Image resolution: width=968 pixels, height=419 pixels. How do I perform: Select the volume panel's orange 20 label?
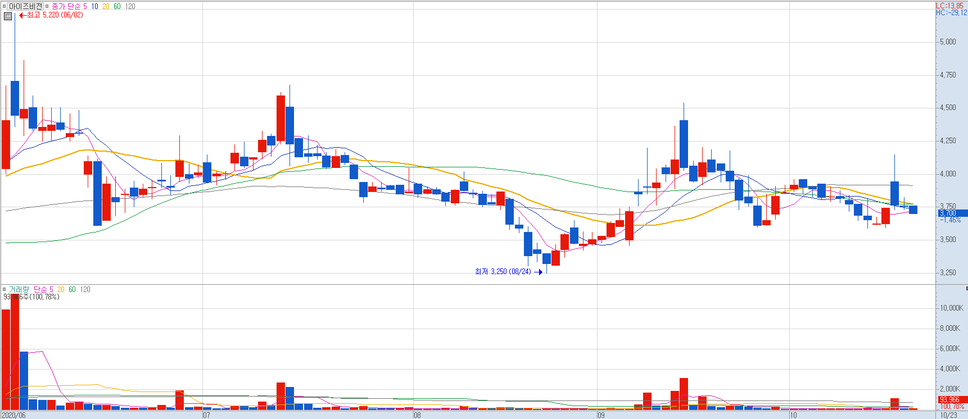tap(61, 289)
